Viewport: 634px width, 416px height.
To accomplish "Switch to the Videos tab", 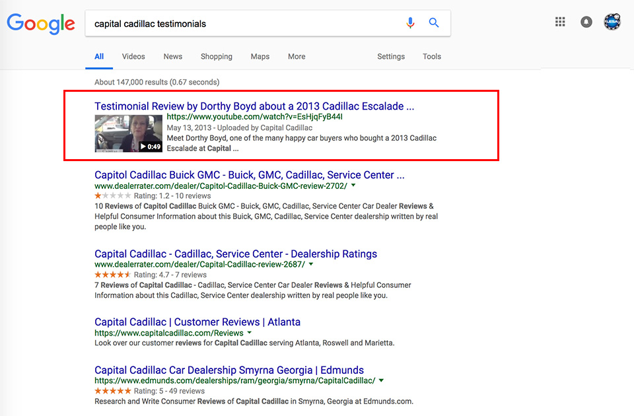I will [133, 57].
